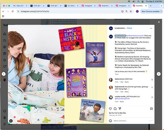Open the Chrome apps grid shortcut
The width and height of the screenshot is (164, 130).
[x=3, y=16]
